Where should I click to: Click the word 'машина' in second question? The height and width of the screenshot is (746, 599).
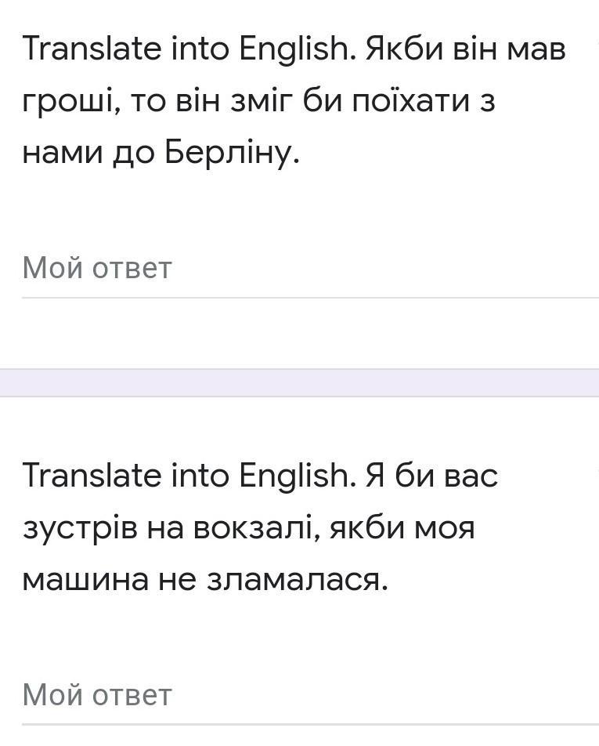click(x=85, y=580)
